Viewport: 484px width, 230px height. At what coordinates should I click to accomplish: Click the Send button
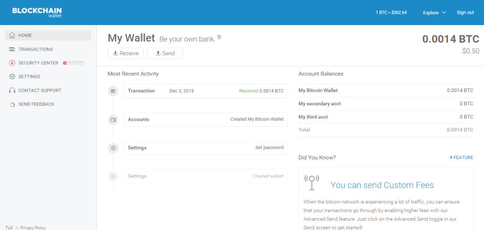click(165, 53)
